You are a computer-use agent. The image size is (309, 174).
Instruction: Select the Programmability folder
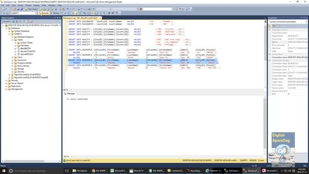(x=24, y=63)
